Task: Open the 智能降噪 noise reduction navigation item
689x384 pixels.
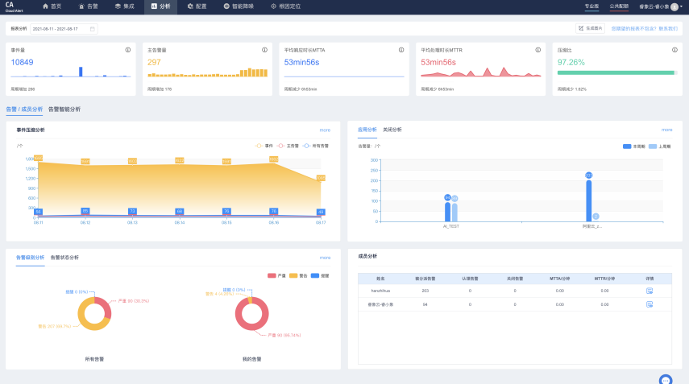Action: click(239, 6)
